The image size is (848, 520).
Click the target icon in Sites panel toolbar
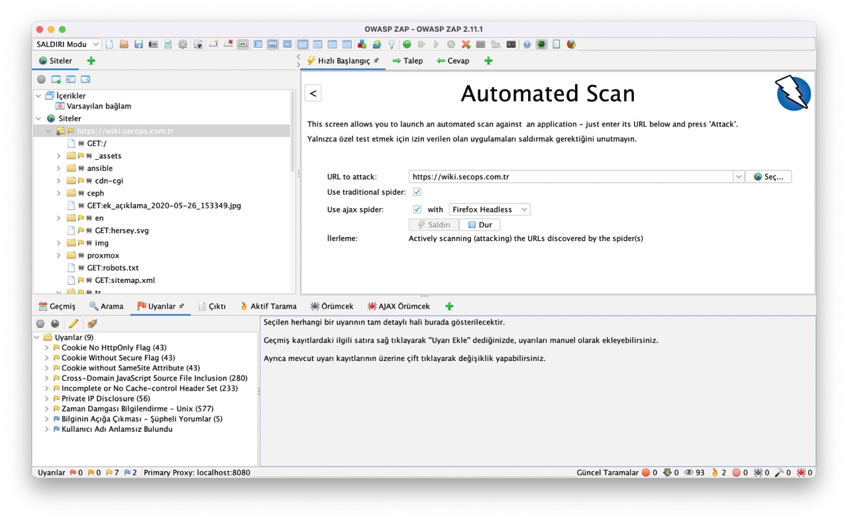point(41,79)
